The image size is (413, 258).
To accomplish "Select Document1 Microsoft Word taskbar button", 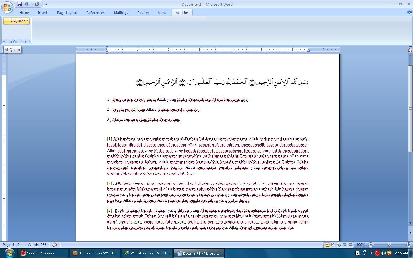I will pyautogui.click(x=199, y=253).
